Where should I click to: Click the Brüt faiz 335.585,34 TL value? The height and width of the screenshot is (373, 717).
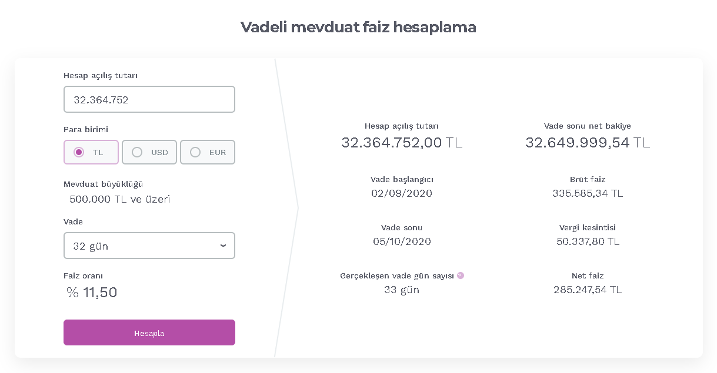(588, 193)
